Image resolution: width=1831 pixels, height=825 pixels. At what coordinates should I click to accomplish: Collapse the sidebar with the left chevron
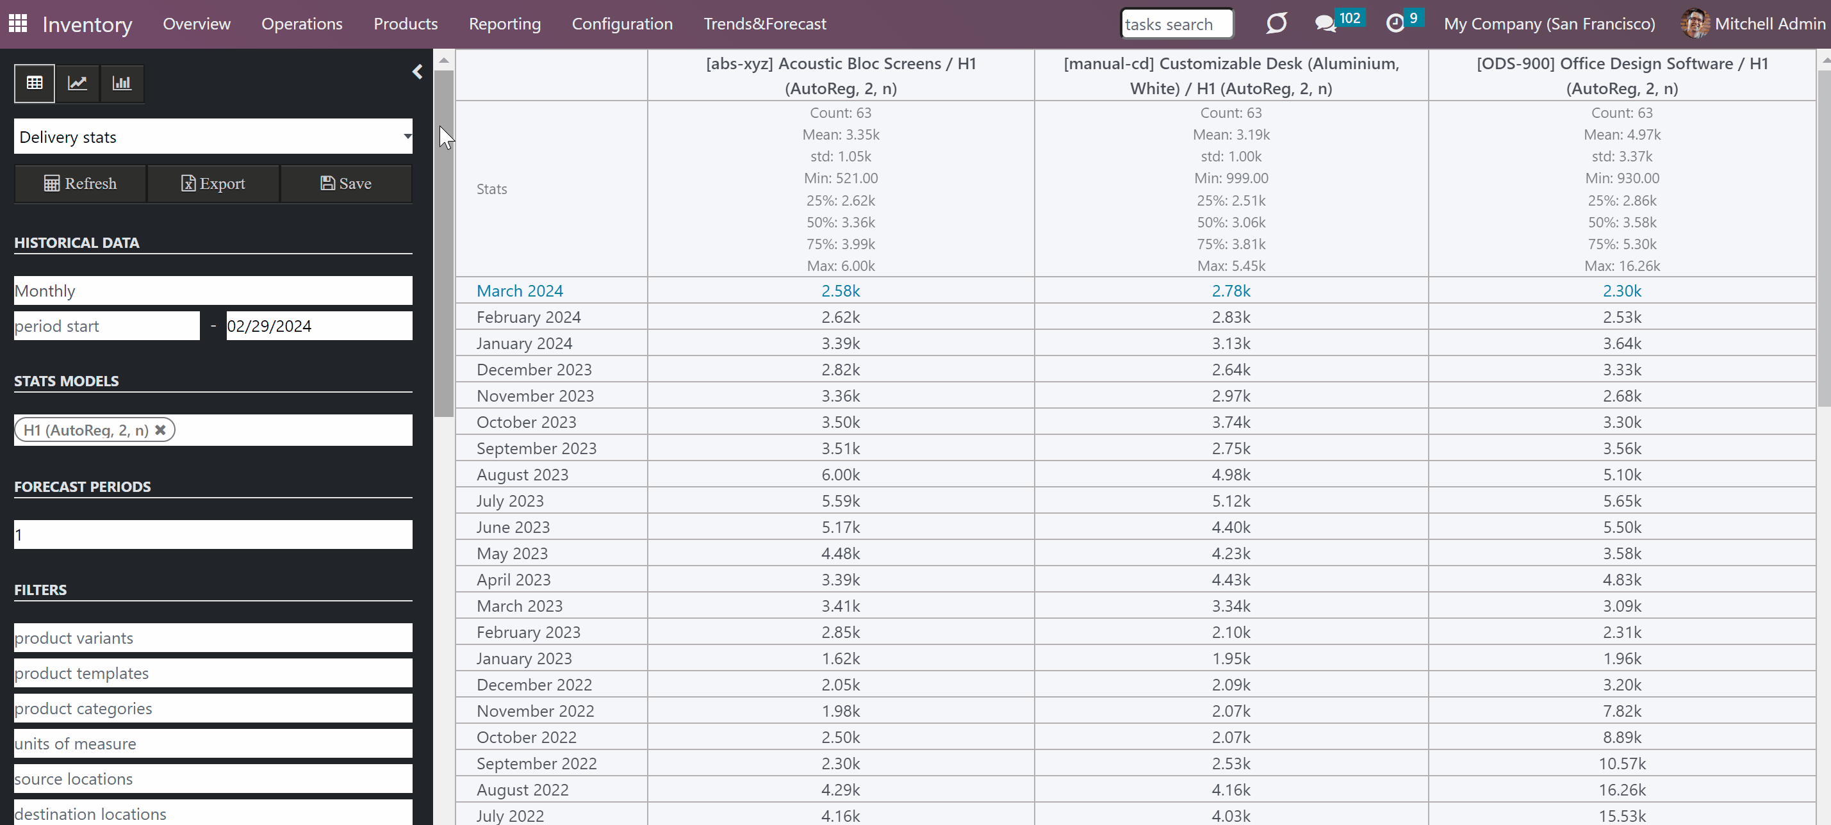click(x=417, y=72)
